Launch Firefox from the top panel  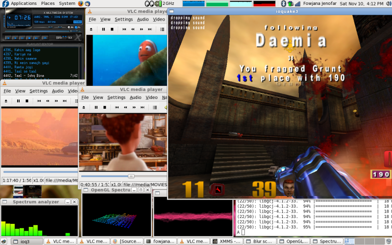(80, 3)
